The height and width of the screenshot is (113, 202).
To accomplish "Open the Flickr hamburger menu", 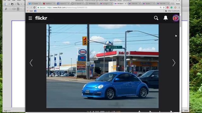I will (x=30, y=18).
